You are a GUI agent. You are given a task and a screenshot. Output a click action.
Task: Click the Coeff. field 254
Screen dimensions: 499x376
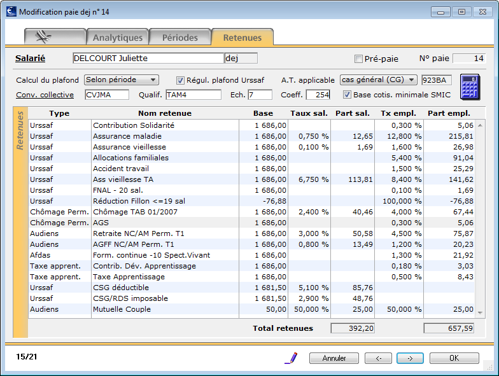click(x=318, y=95)
